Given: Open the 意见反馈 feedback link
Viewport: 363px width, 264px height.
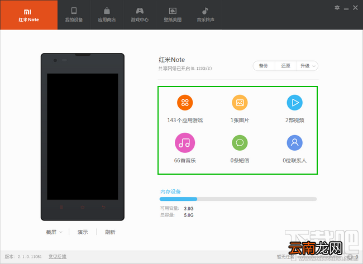Looking at the screenshot, I should [x=58, y=256].
